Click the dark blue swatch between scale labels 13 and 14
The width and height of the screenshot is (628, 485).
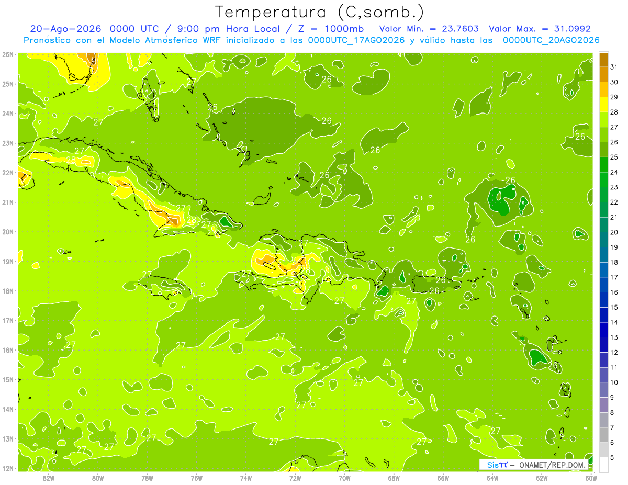603,330
